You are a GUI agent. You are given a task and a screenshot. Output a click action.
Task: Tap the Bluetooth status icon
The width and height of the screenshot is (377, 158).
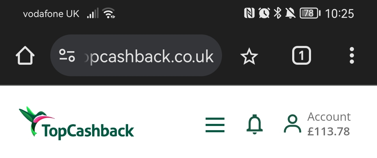pos(278,13)
